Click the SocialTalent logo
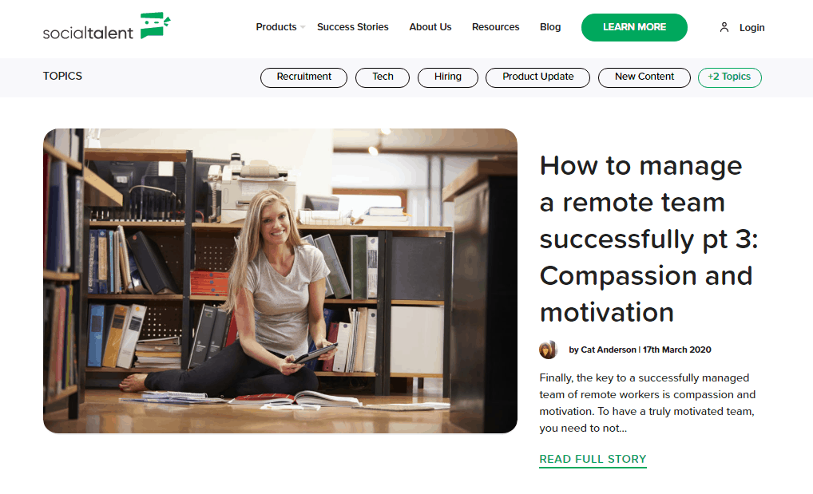This screenshot has height=494, width=813. pyautogui.click(x=107, y=26)
